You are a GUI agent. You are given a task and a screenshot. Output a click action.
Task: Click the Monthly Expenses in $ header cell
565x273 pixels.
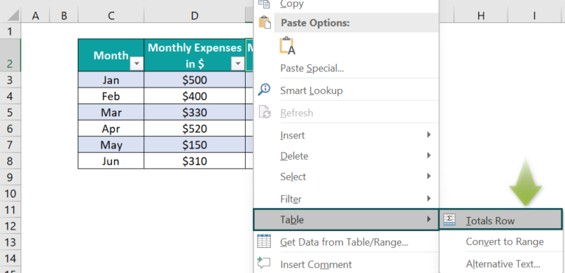pos(194,55)
